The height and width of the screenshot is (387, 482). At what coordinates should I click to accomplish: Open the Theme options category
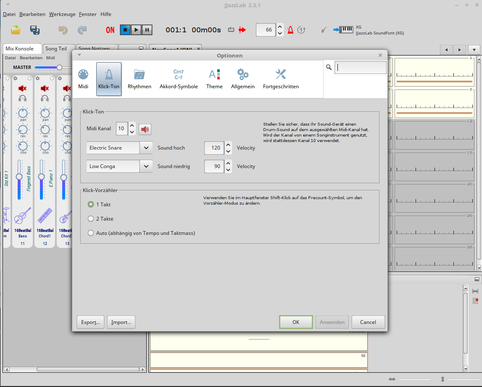(214, 79)
